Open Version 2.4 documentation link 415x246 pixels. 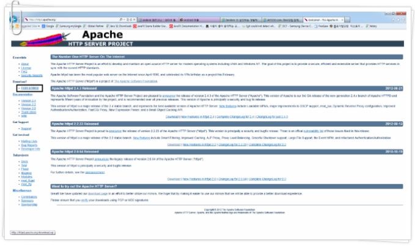click(x=28, y=101)
